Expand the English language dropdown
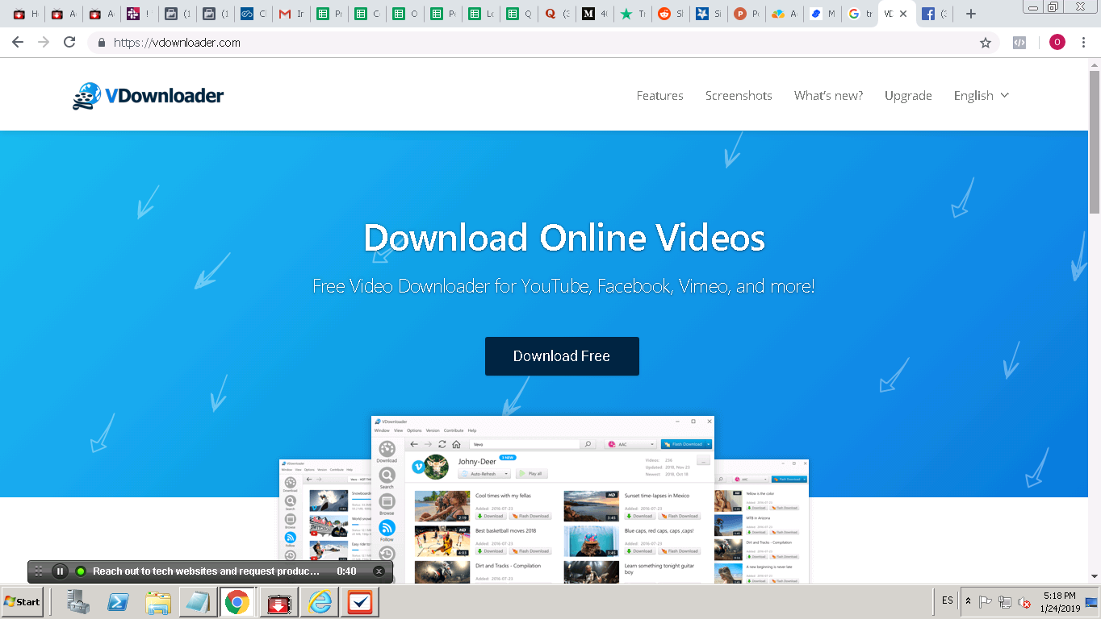Image resolution: width=1101 pixels, height=619 pixels. (982, 95)
